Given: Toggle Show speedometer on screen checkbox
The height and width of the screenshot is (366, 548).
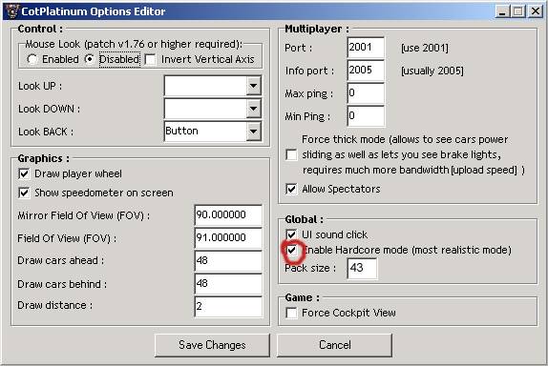Looking at the screenshot, I should (24, 193).
